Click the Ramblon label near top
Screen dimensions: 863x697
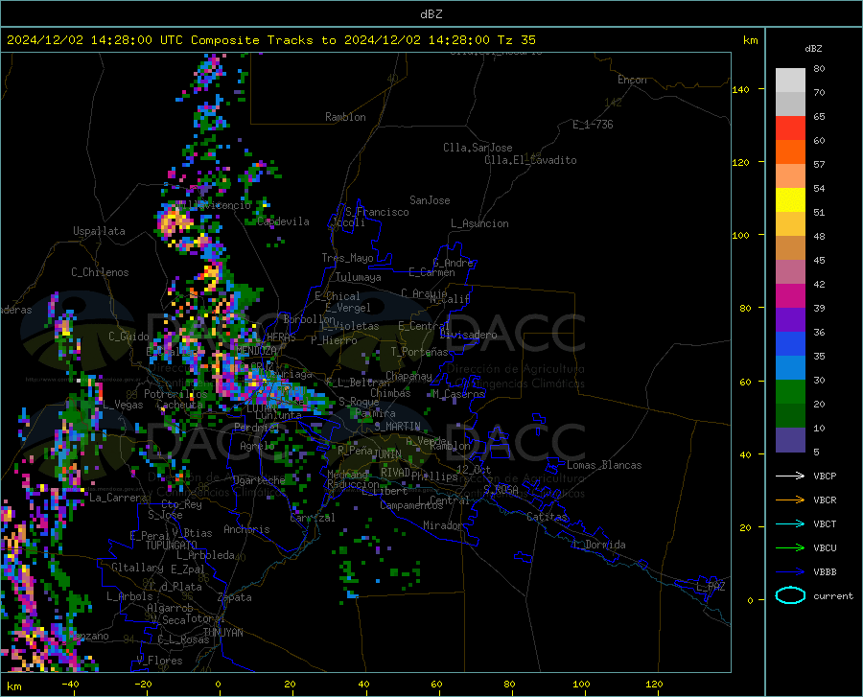(x=345, y=117)
